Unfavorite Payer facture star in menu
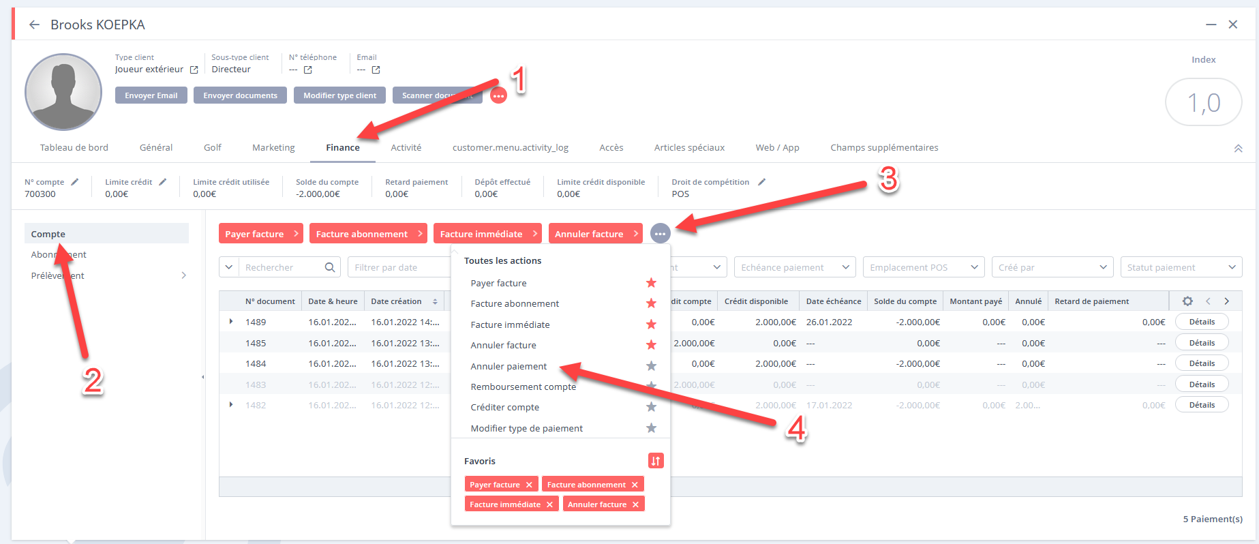This screenshot has height=544, width=1259. click(x=651, y=283)
